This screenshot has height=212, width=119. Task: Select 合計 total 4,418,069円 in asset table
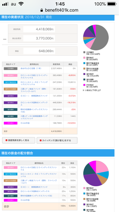[56, 131]
